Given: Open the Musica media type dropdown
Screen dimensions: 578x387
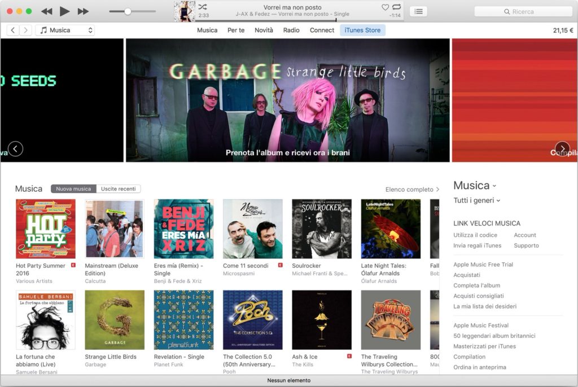Looking at the screenshot, I should [65, 30].
